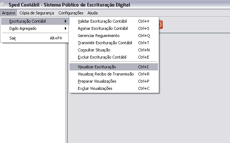This screenshot has width=230, height=143.
Task: Select Validar Escrituração Contábil
Action: [x=114, y=21]
